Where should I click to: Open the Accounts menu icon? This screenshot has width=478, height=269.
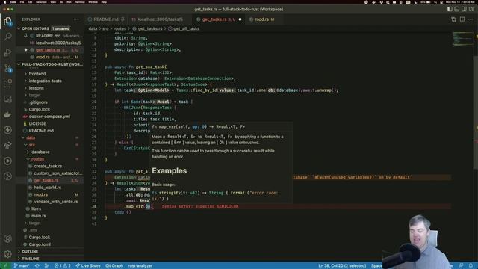click(7, 238)
